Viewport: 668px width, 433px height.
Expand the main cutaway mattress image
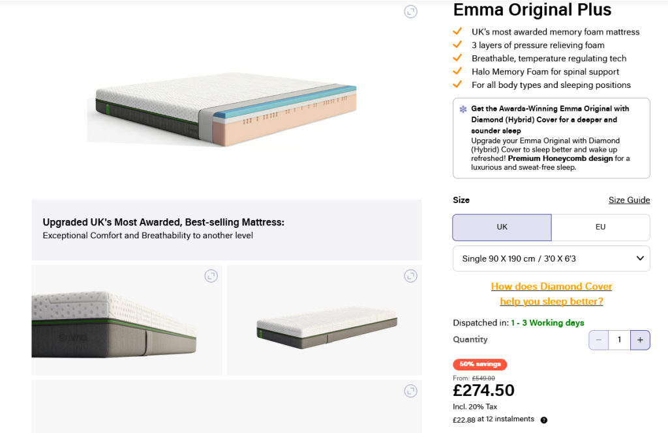[410, 12]
